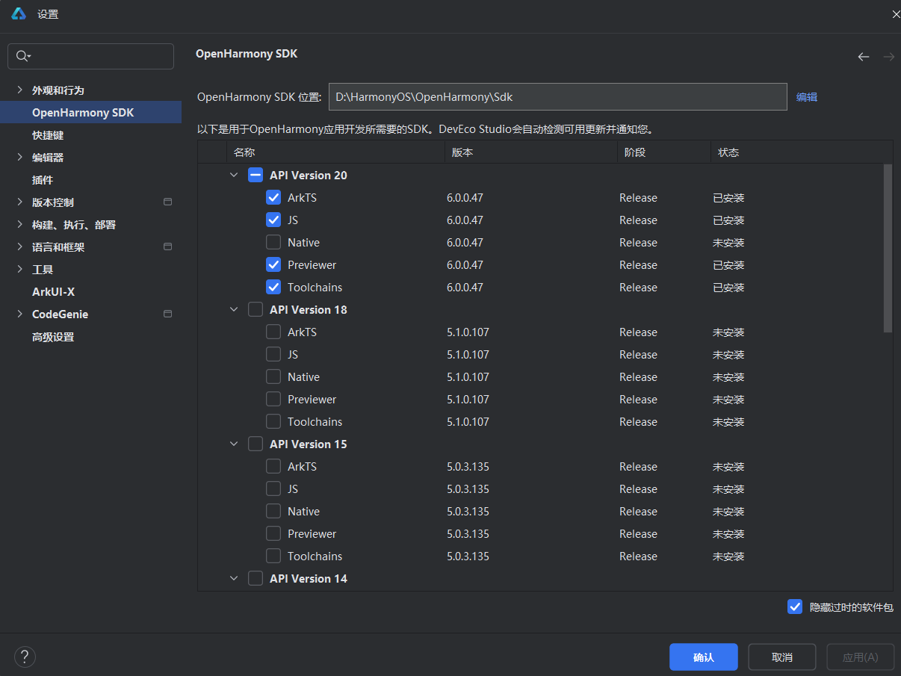The image size is (901, 676).
Task: Check JS 5.1.0.107 checkbox
Action: click(273, 354)
